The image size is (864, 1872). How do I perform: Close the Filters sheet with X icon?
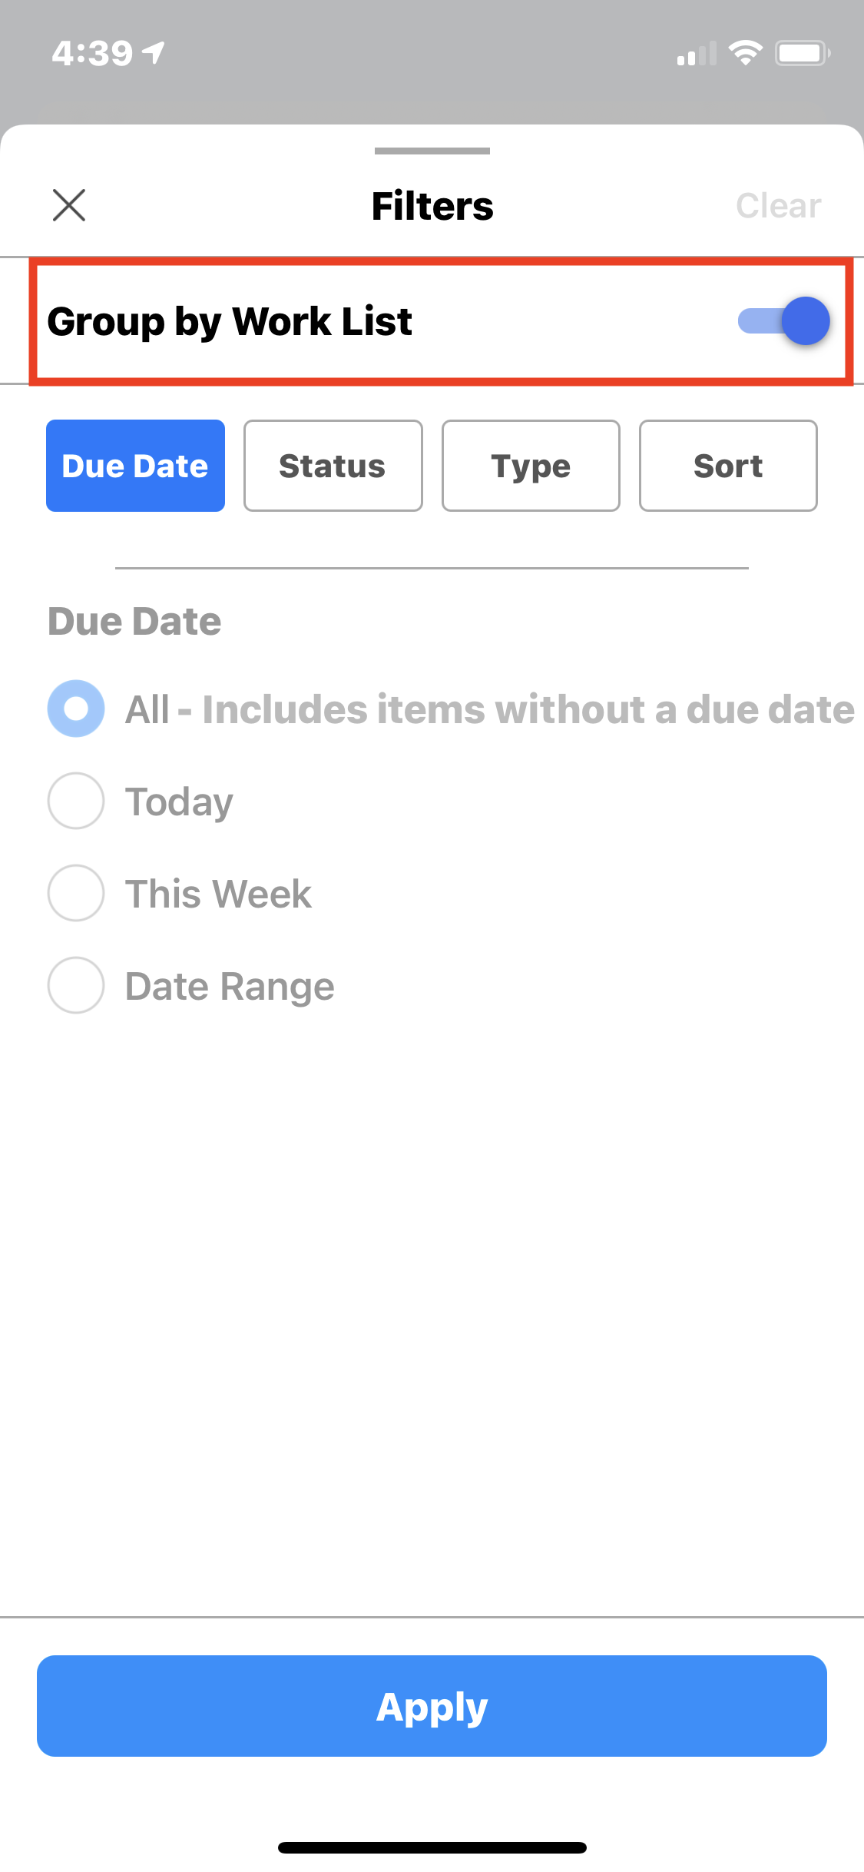[x=69, y=205]
